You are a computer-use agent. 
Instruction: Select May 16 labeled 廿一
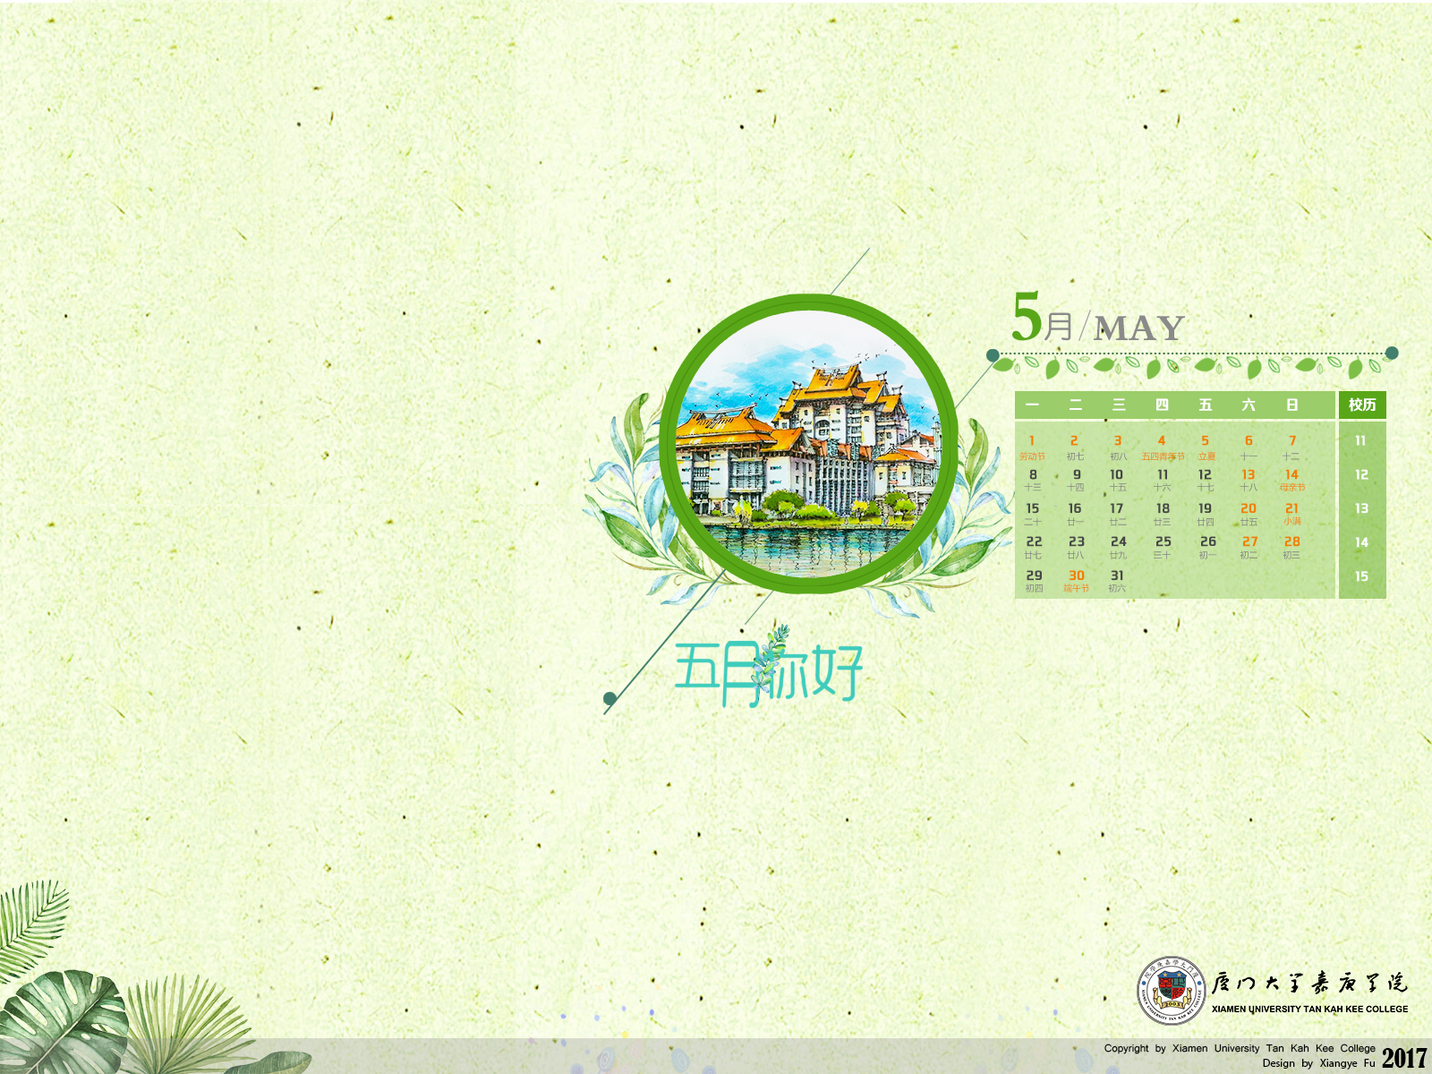pos(1075,514)
